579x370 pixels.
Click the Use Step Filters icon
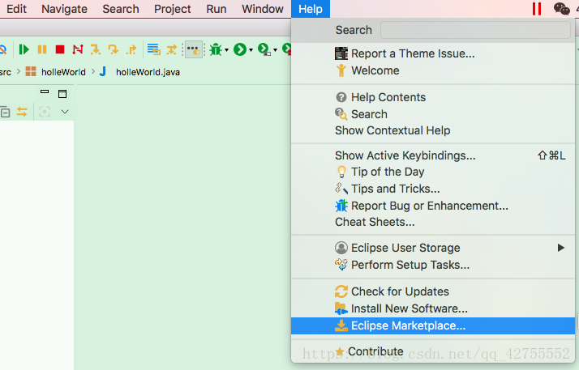click(x=172, y=49)
